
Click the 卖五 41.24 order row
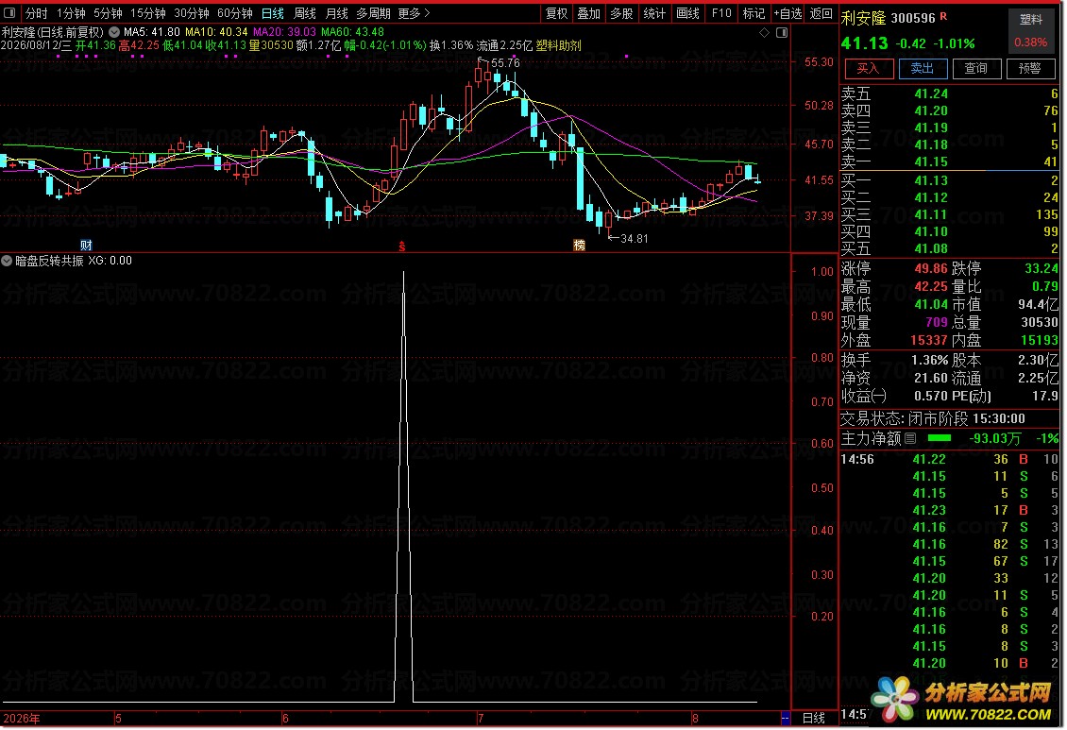point(949,93)
